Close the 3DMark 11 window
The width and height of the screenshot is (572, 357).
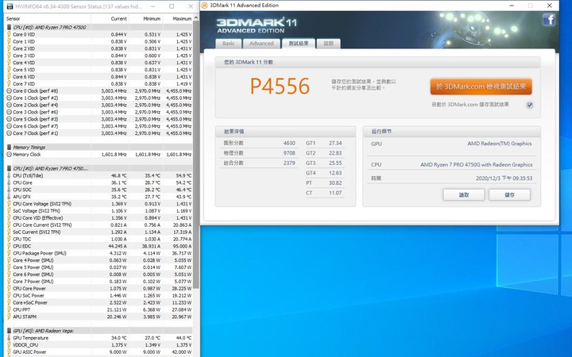tap(549, 6)
